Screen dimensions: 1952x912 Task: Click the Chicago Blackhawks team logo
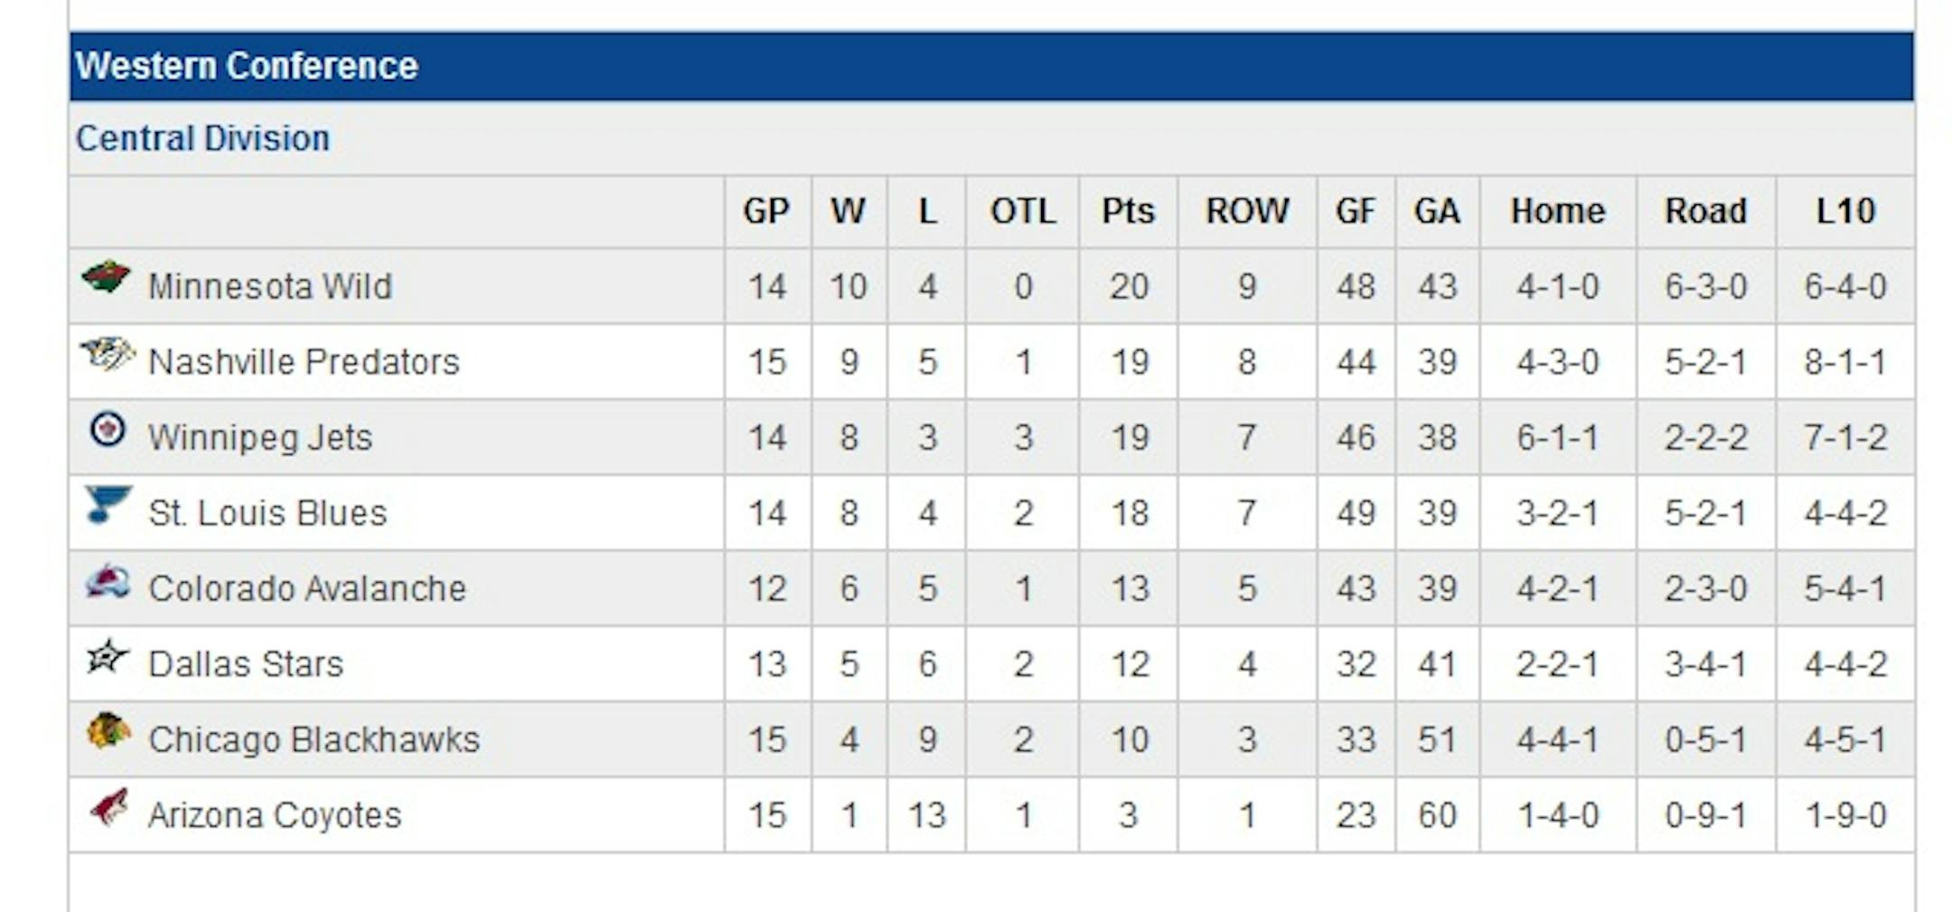[108, 731]
